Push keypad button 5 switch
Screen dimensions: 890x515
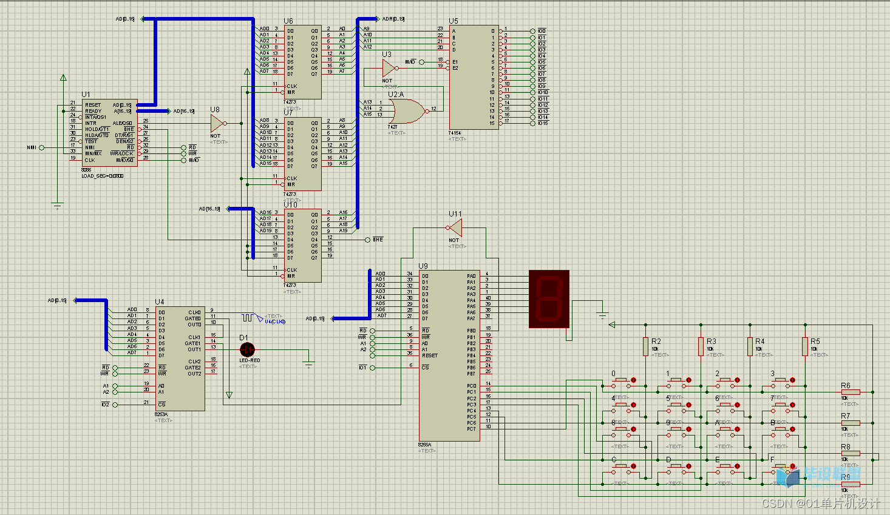(676, 408)
